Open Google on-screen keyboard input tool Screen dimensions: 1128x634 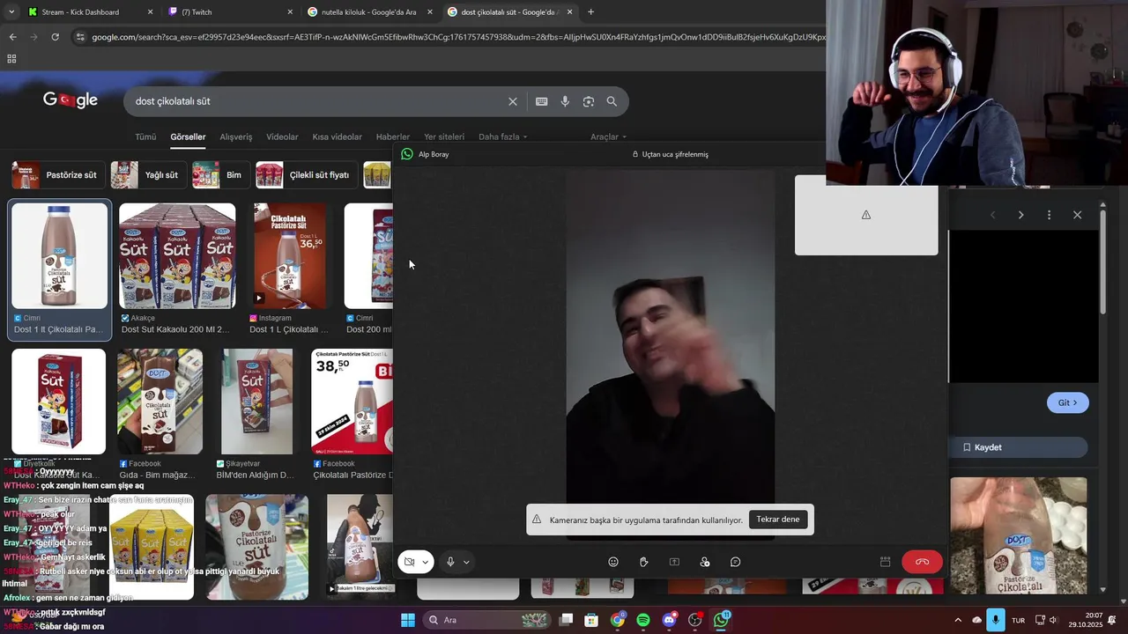(542, 101)
